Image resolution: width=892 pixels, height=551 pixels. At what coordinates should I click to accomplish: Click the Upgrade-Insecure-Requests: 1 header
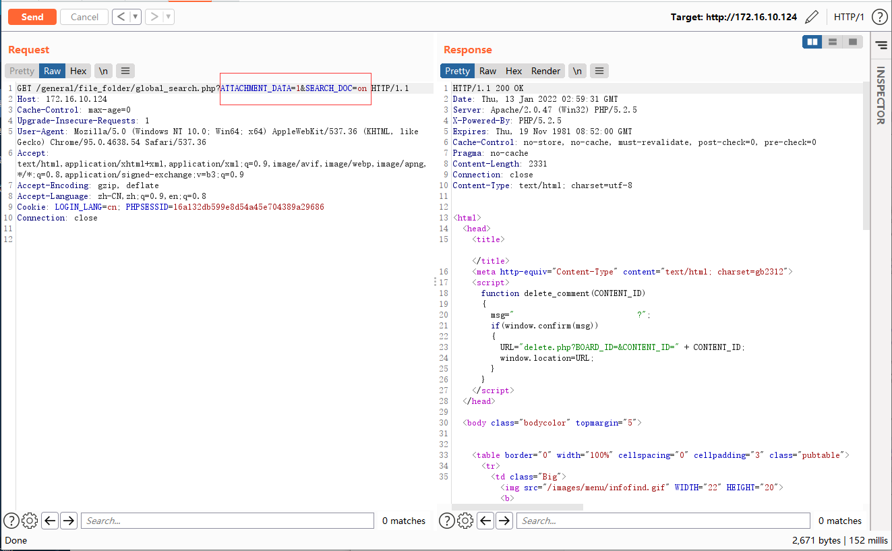(x=84, y=121)
